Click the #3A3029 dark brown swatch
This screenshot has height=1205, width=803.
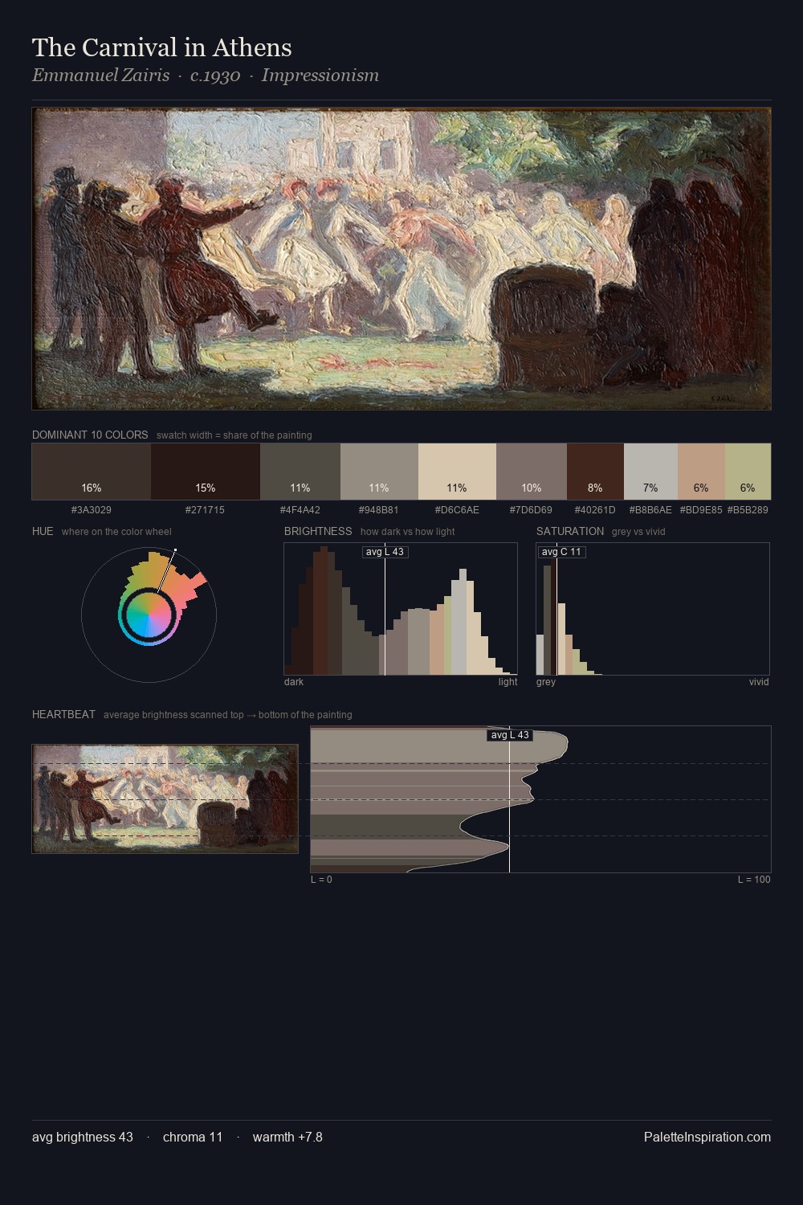[x=92, y=472]
